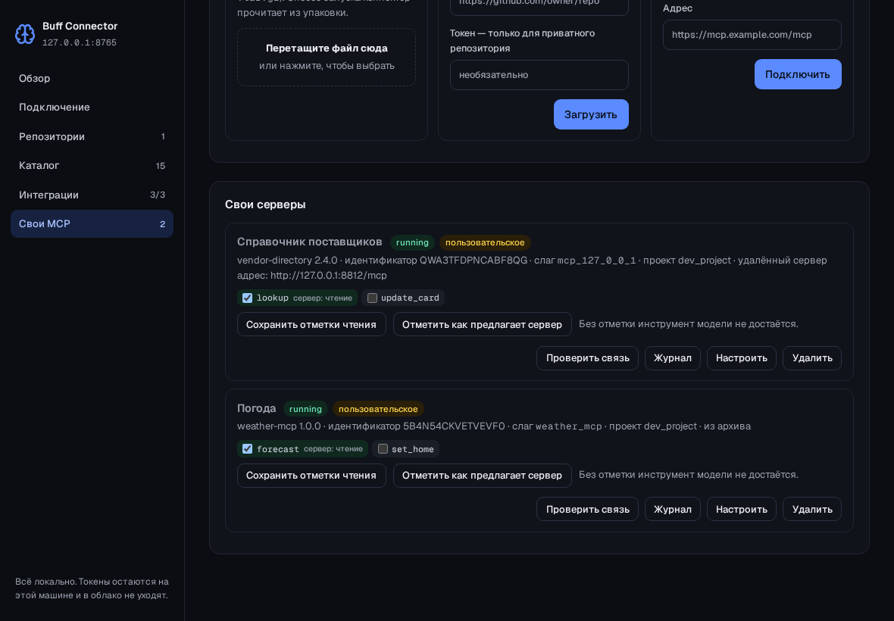
Task: Open the Обзор section
Action: (92, 79)
